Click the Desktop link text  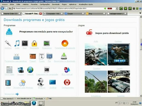coord(53,88)
